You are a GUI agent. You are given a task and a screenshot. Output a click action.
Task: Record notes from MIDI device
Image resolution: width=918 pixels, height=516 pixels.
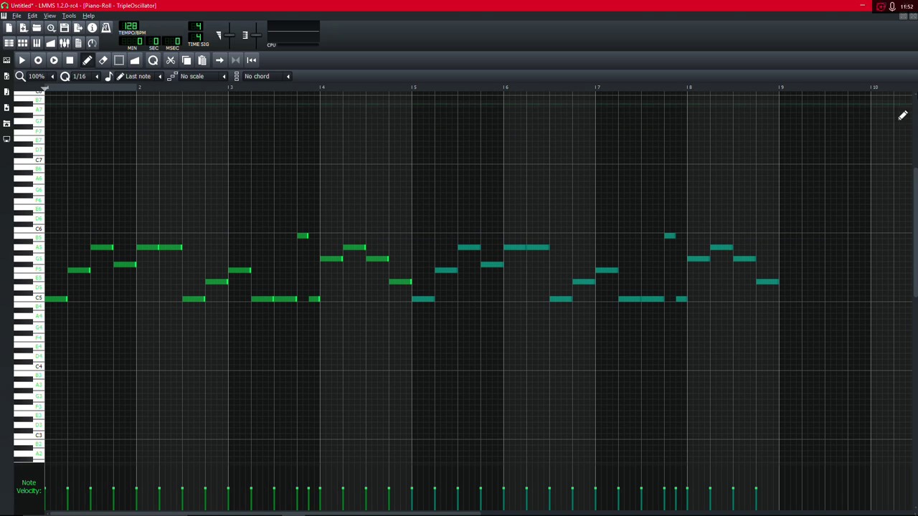coord(38,60)
